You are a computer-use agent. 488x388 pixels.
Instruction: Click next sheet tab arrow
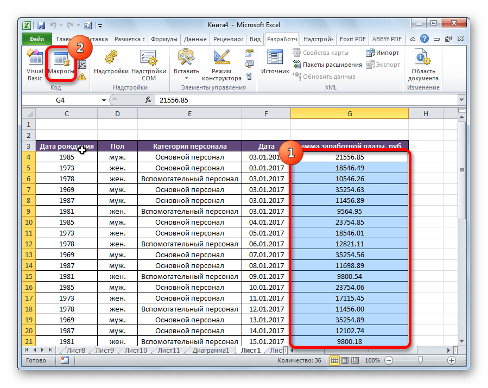pos(42,350)
